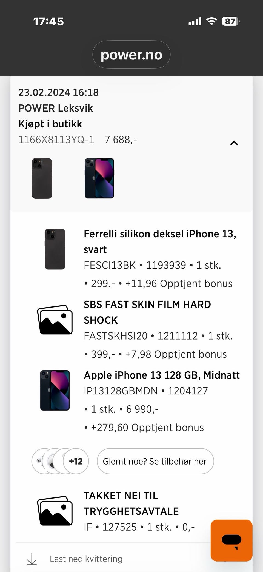Tap the battery indicator showing 87
This screenshot has height=572, width=263.
231,21
